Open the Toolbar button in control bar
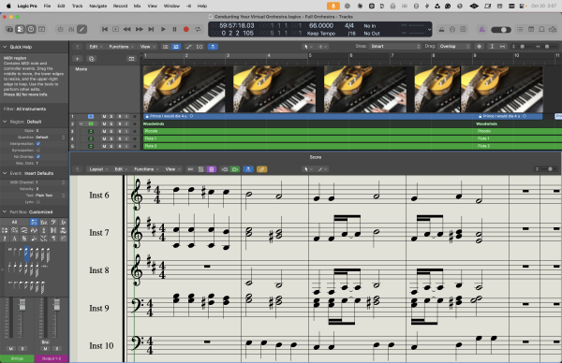Screen dimensions: 562x363 42,29
